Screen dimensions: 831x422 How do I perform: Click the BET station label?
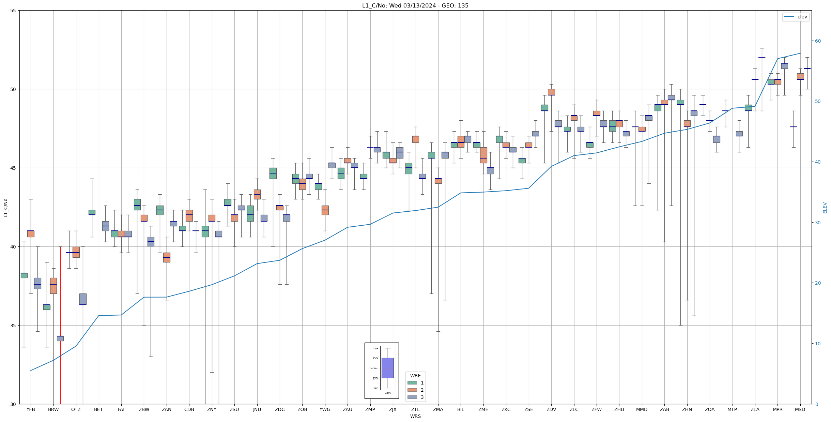click(98, 410)
